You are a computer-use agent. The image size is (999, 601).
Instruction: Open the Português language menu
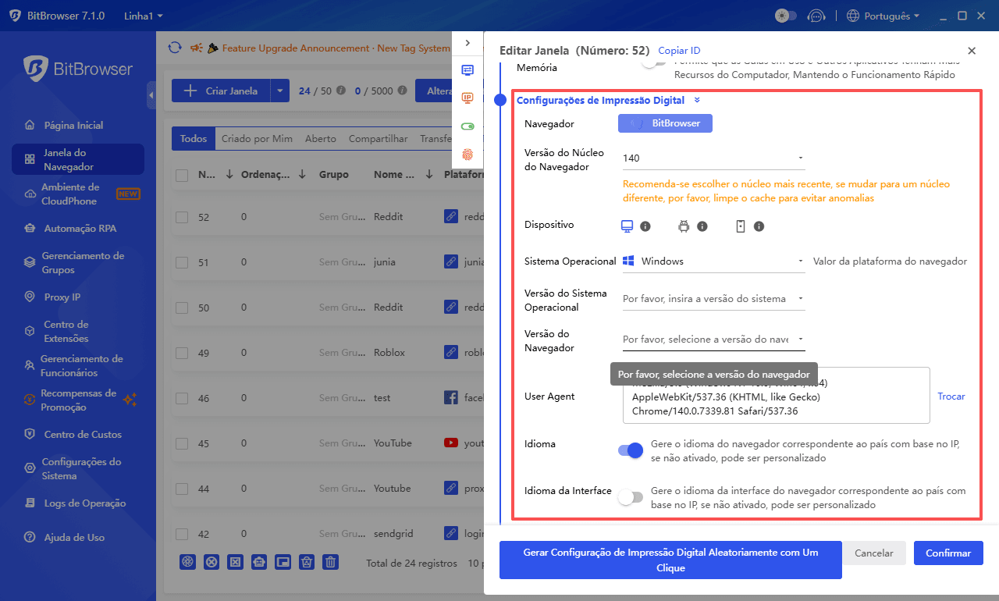tap(883, 15)
